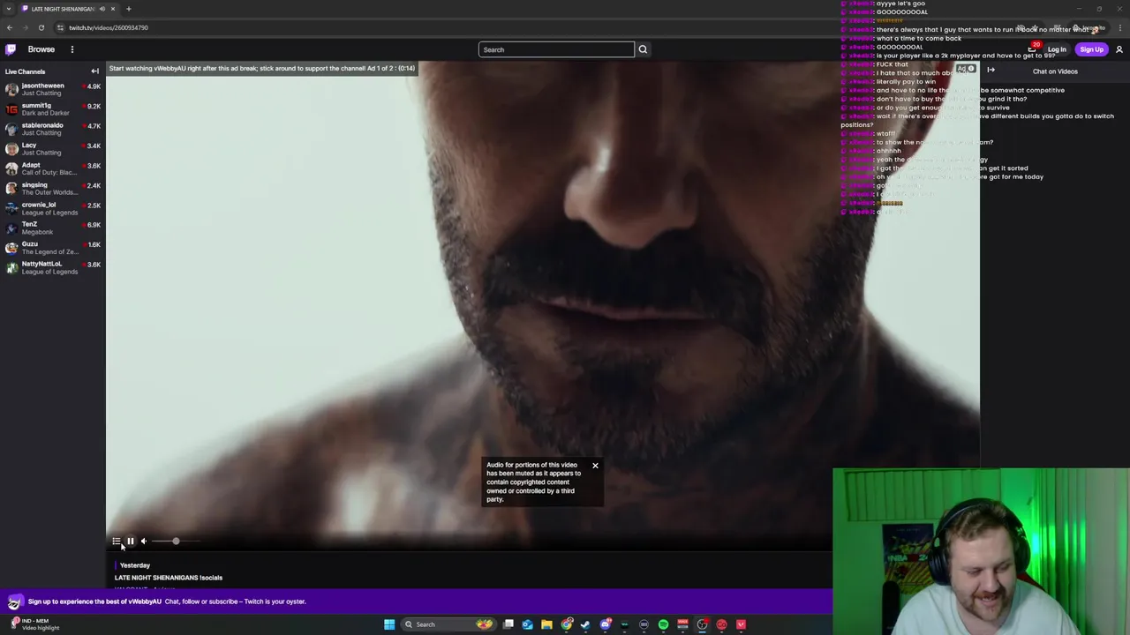The height and width of the screenshot is (635, 1130).
Task: Reload the Twitch page
Action: (x=41, y=27)
